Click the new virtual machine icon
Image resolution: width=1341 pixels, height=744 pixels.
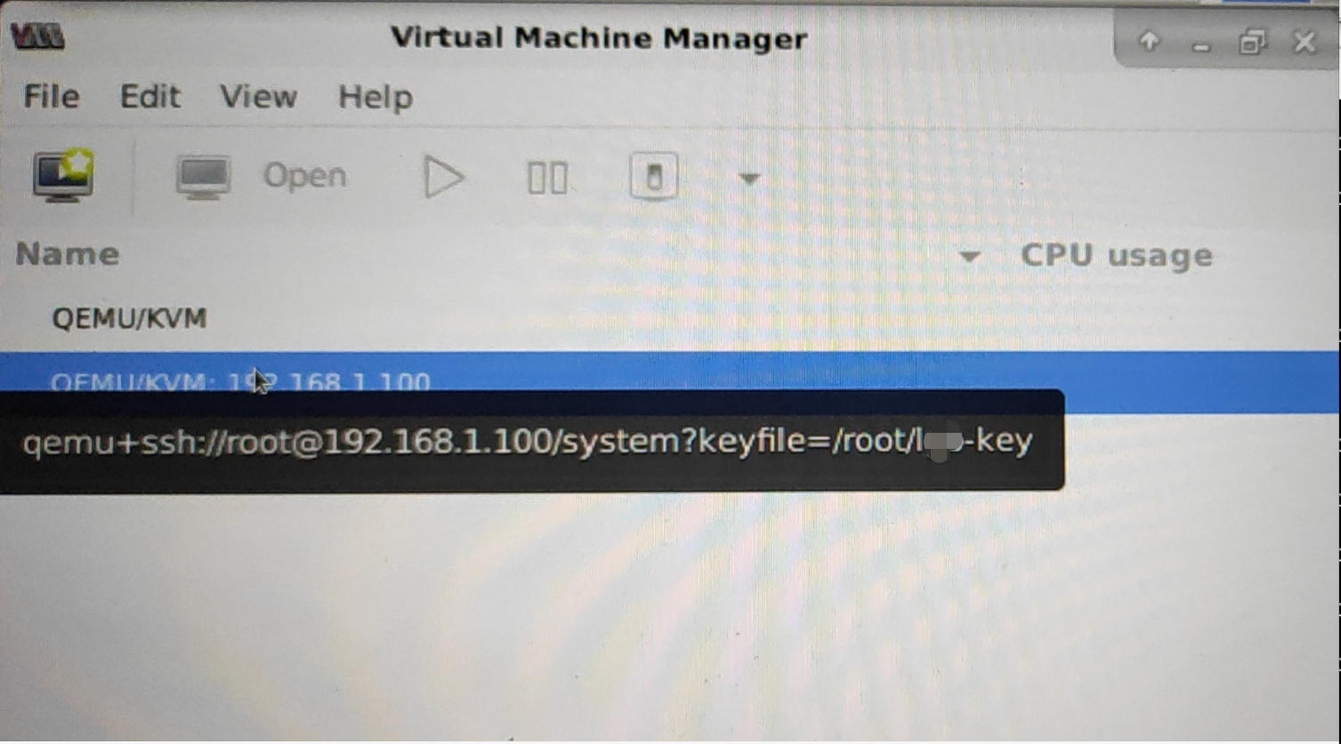62,175
